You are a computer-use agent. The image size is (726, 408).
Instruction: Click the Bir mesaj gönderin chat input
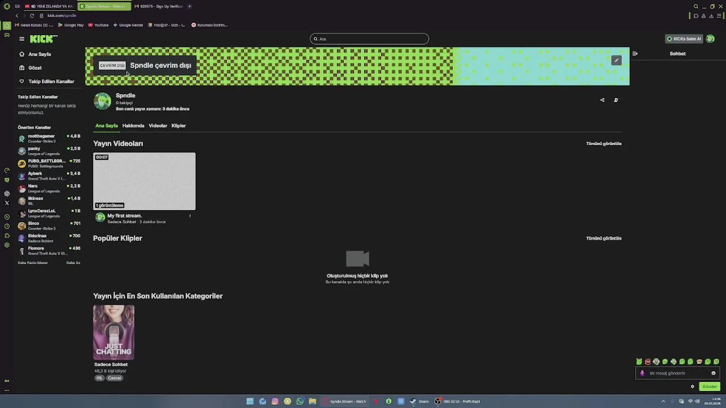pos(678,373)
